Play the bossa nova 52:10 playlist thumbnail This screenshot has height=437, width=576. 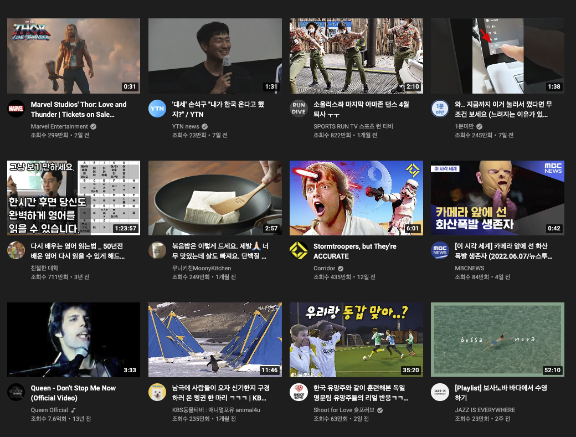(497, 340)
